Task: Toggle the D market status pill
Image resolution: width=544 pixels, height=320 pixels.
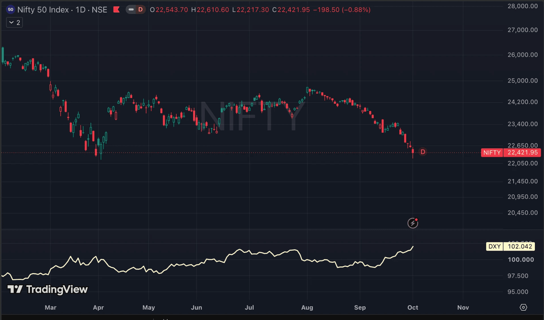Action: click(136, 10)
